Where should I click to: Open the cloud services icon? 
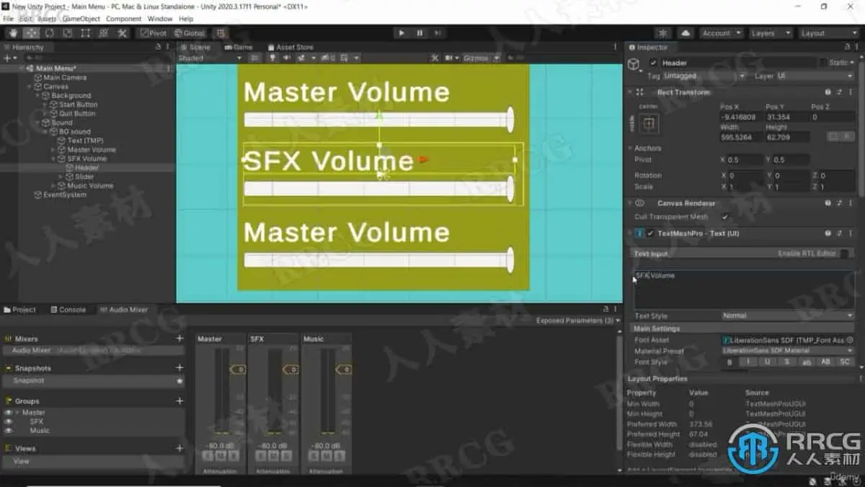point(684,33)
